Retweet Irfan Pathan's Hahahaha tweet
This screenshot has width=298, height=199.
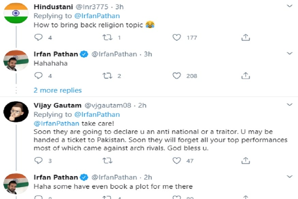pyautogui.click(x=107, y=76)
